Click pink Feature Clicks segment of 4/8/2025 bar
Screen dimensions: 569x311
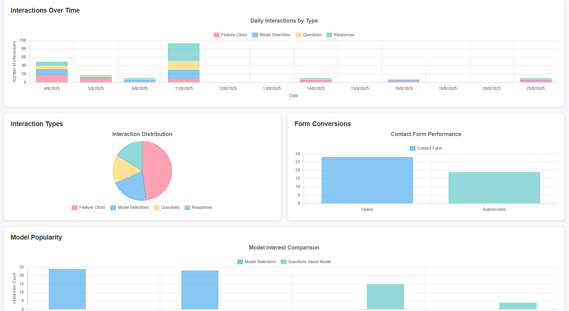click(52, 79)
